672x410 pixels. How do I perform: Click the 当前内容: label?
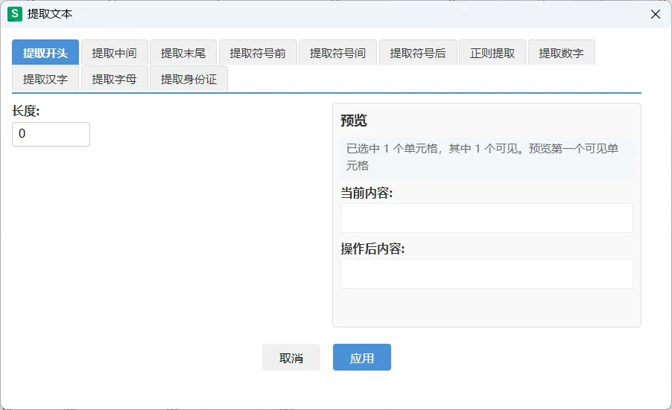[367, 193]
